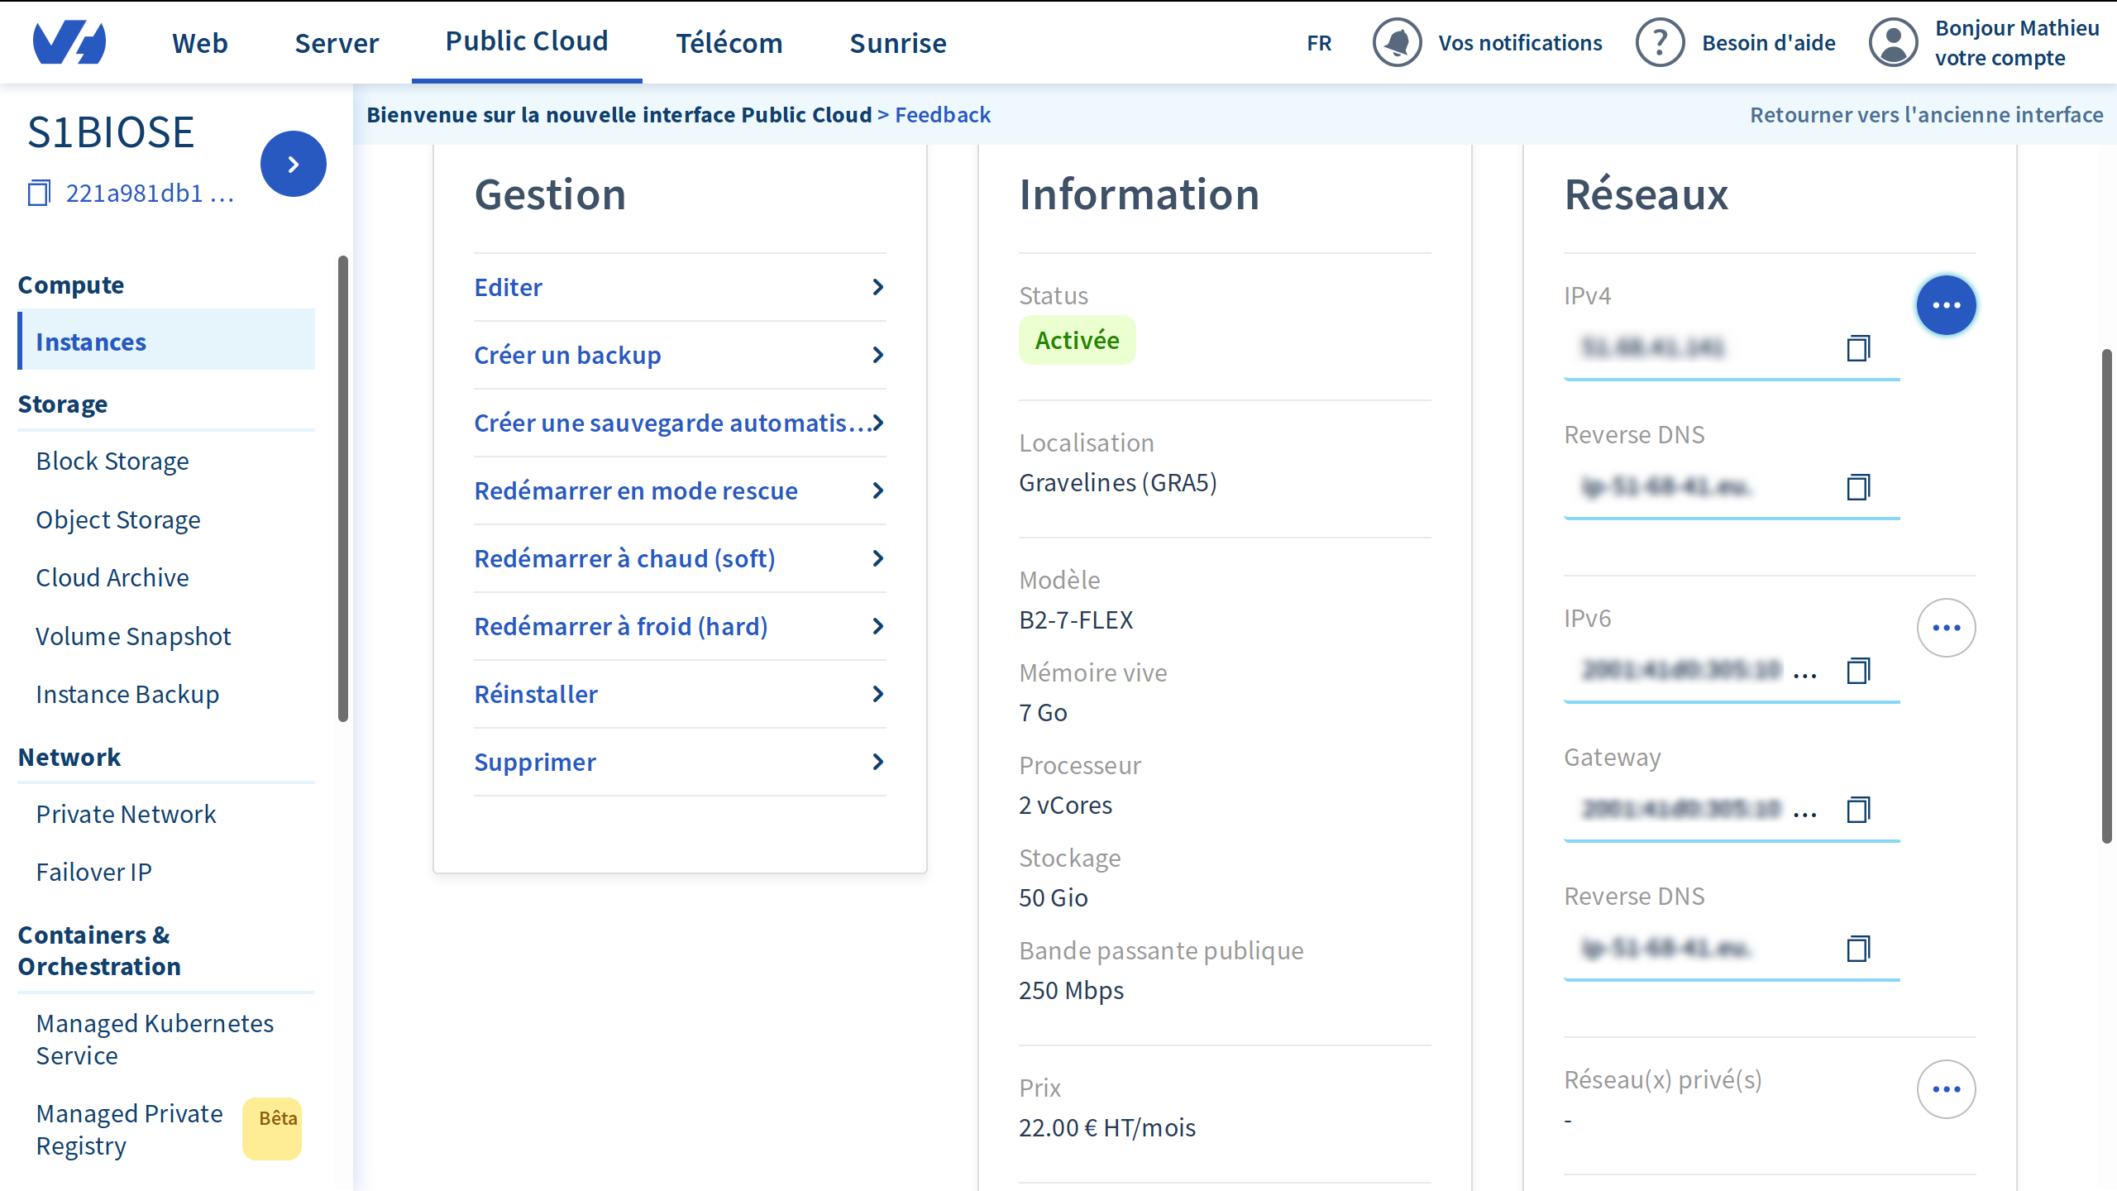Copy the IPv4 address
This screenshot has width=2117, height=1191.
[x=1858, y=348]
